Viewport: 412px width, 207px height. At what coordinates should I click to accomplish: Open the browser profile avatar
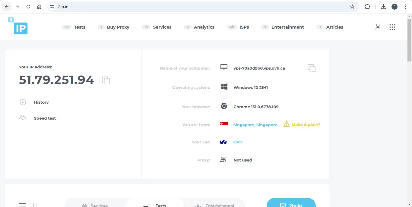pos(395,7)
